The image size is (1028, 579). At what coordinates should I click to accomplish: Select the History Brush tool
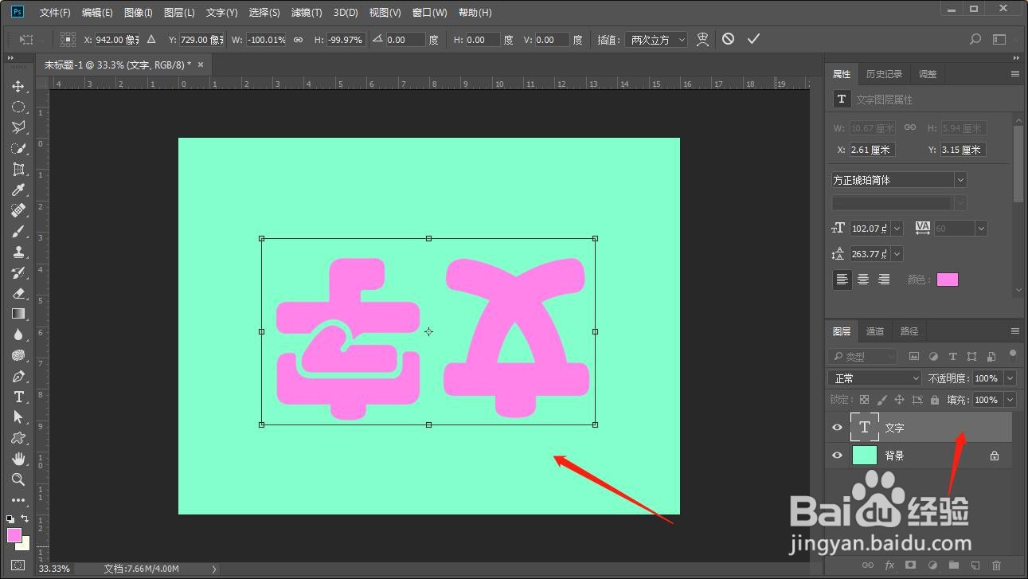(18, 272)
